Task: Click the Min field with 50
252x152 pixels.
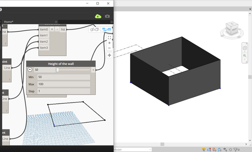Action: (64, 77)
